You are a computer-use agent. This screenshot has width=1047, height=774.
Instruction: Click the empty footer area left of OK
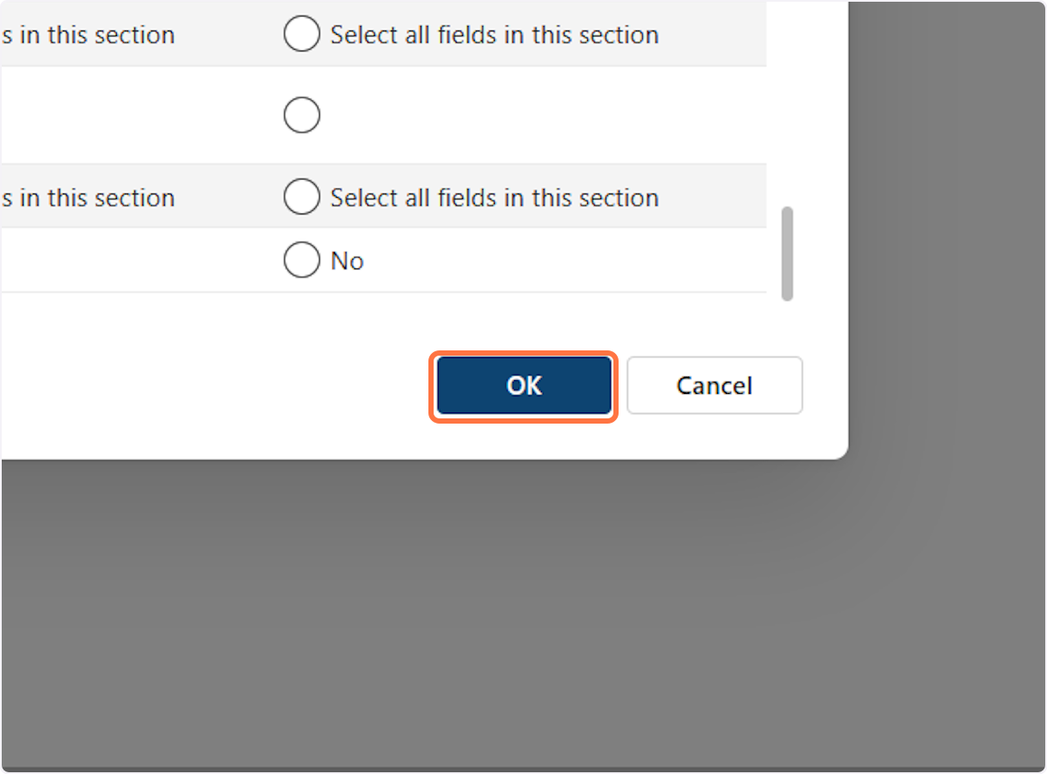pos(218,385)
